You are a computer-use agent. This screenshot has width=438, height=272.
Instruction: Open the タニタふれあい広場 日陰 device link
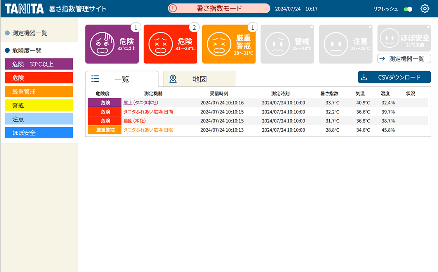[147, 130]
